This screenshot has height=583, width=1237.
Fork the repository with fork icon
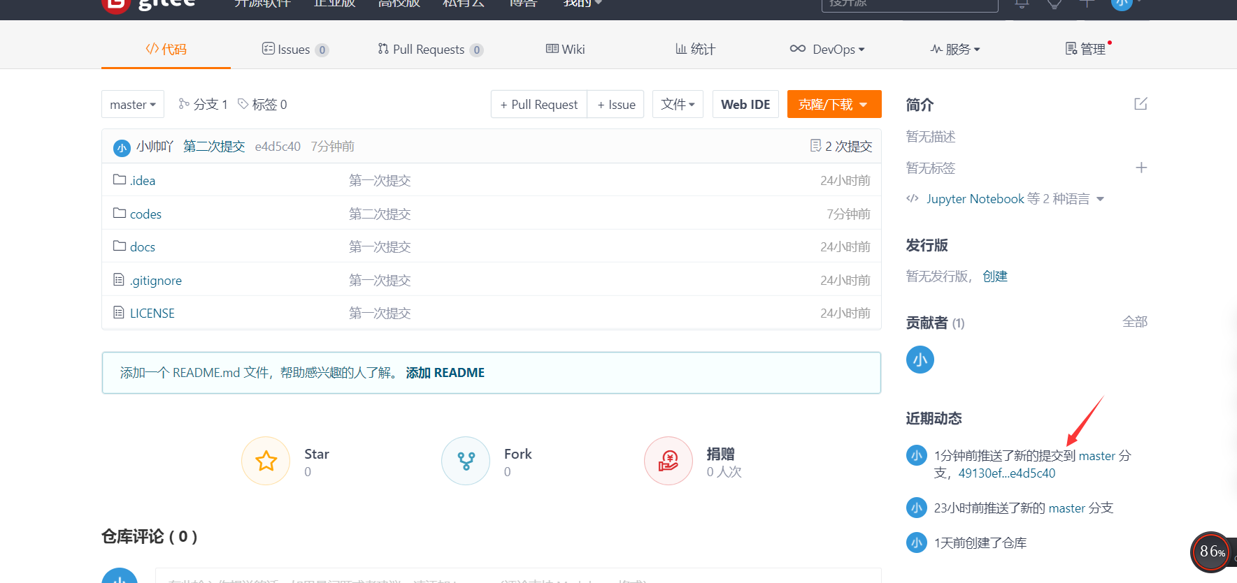[x=466, y=461]
